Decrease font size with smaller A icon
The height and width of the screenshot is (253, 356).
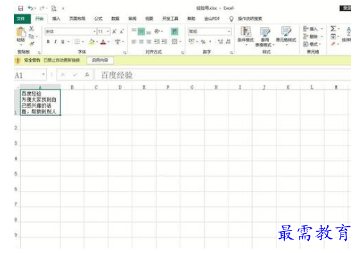coord(122,31)
